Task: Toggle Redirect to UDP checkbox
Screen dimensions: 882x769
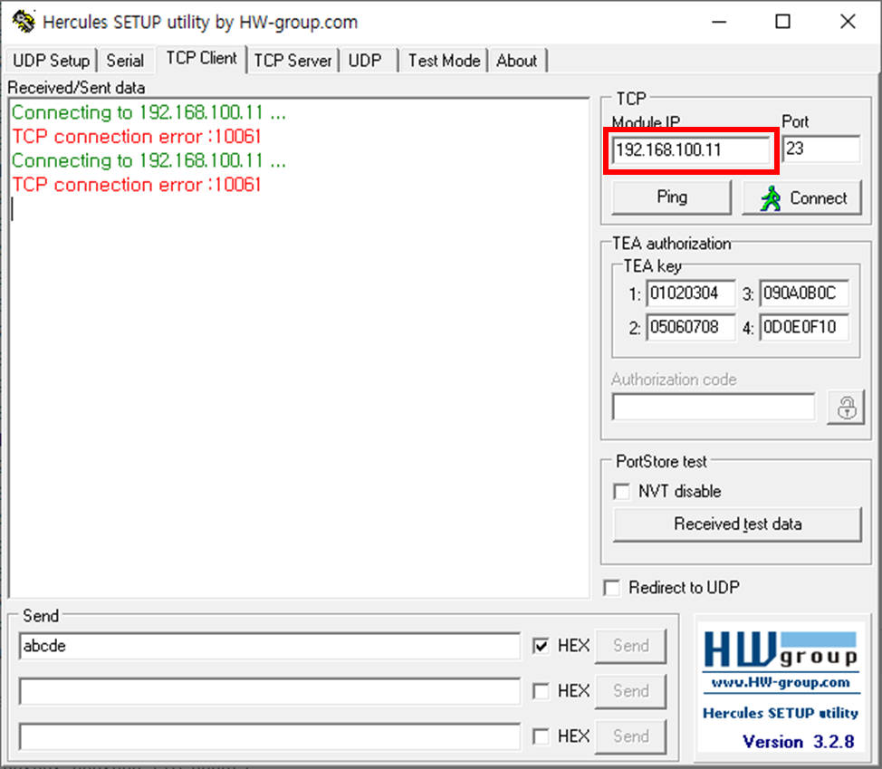Action: point(611,588)
